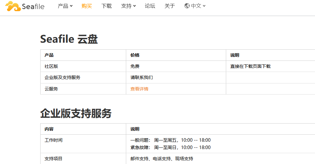Click the globe language icon
Image resolution: width=315 pixels, height=164 pixels.
pyautogui.click(x=187, y=6)
